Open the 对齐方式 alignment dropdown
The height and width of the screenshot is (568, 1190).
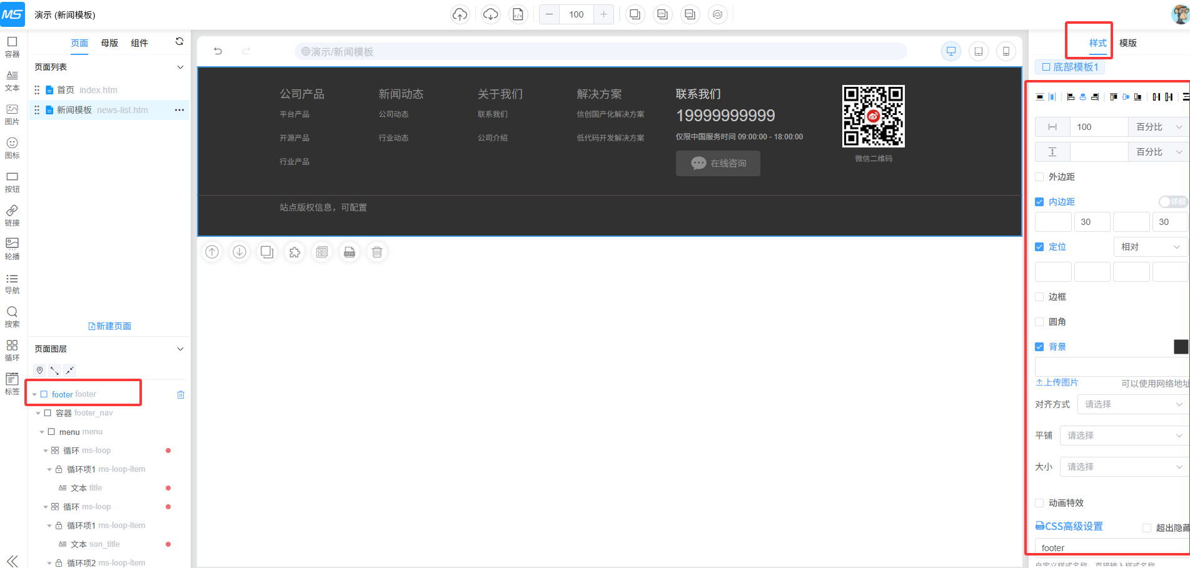1132,404
